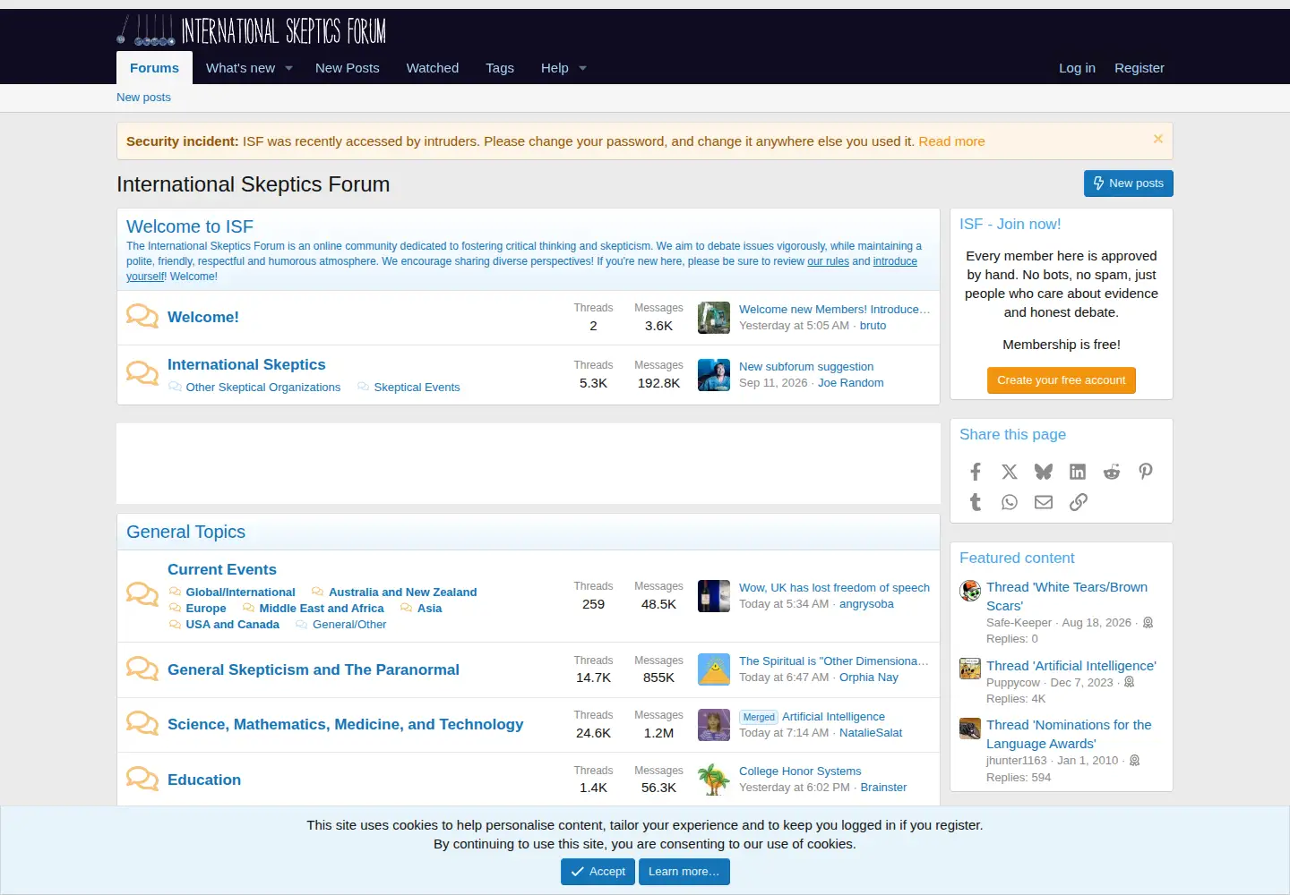Go to Watched in navigation

point(433,68)
